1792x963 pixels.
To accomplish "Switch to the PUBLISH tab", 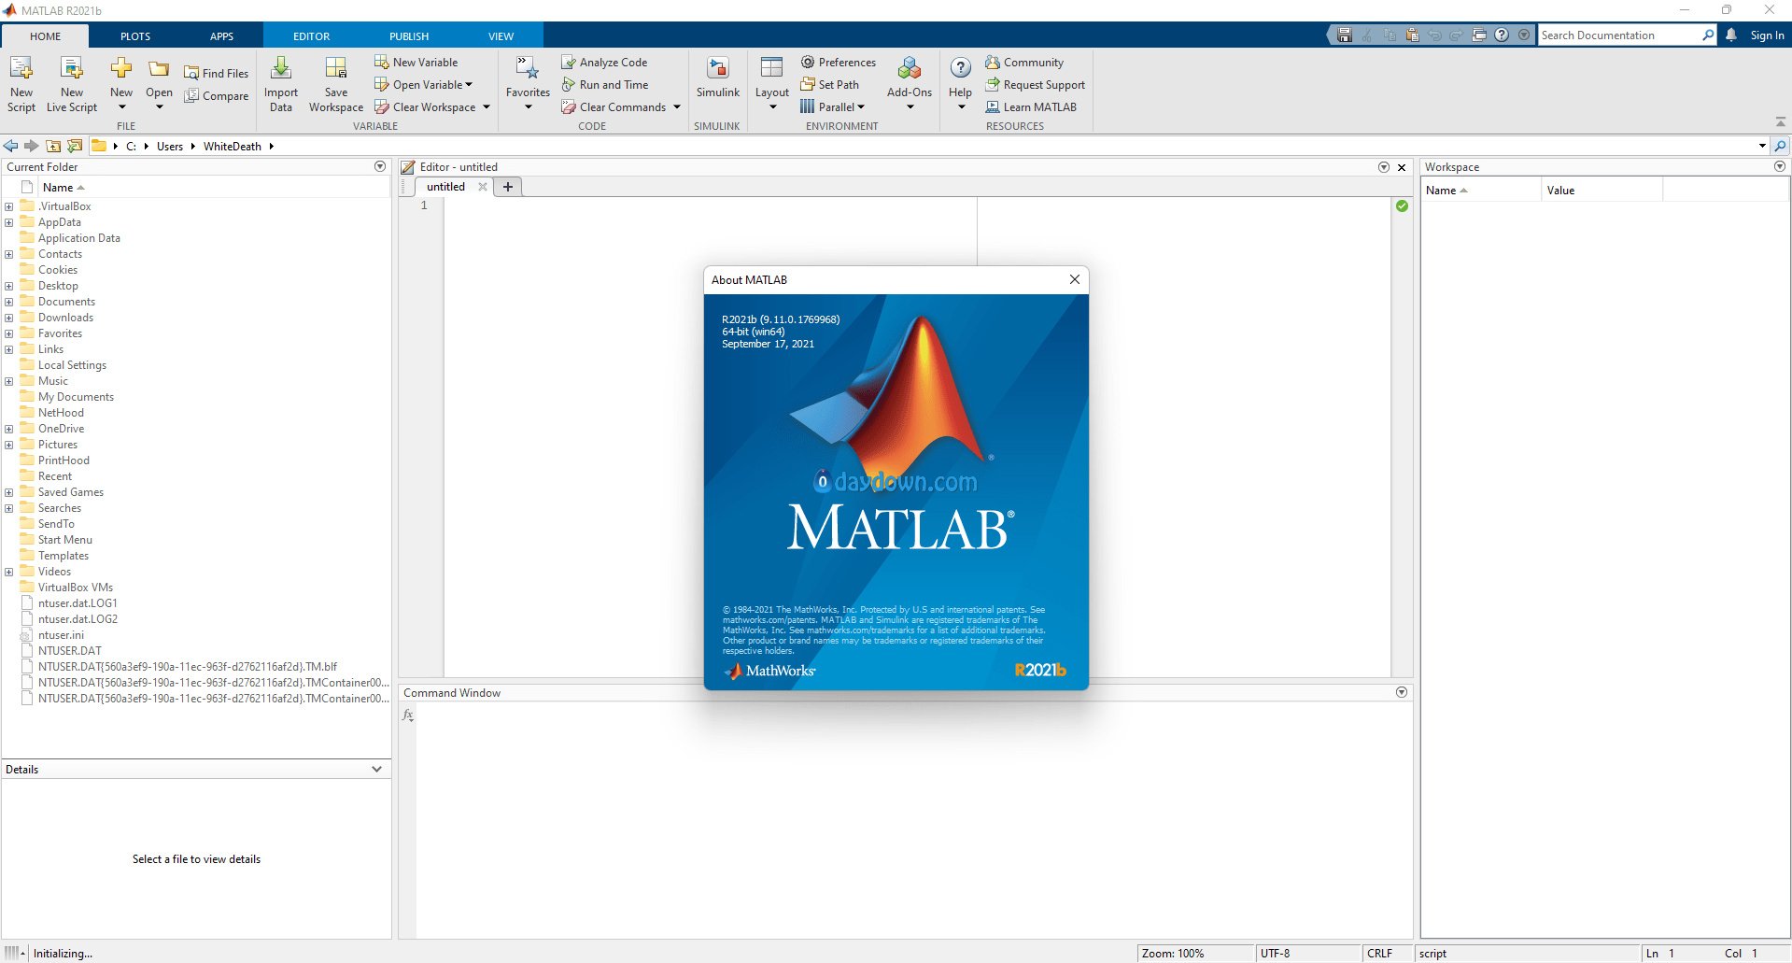I will 409,36.
